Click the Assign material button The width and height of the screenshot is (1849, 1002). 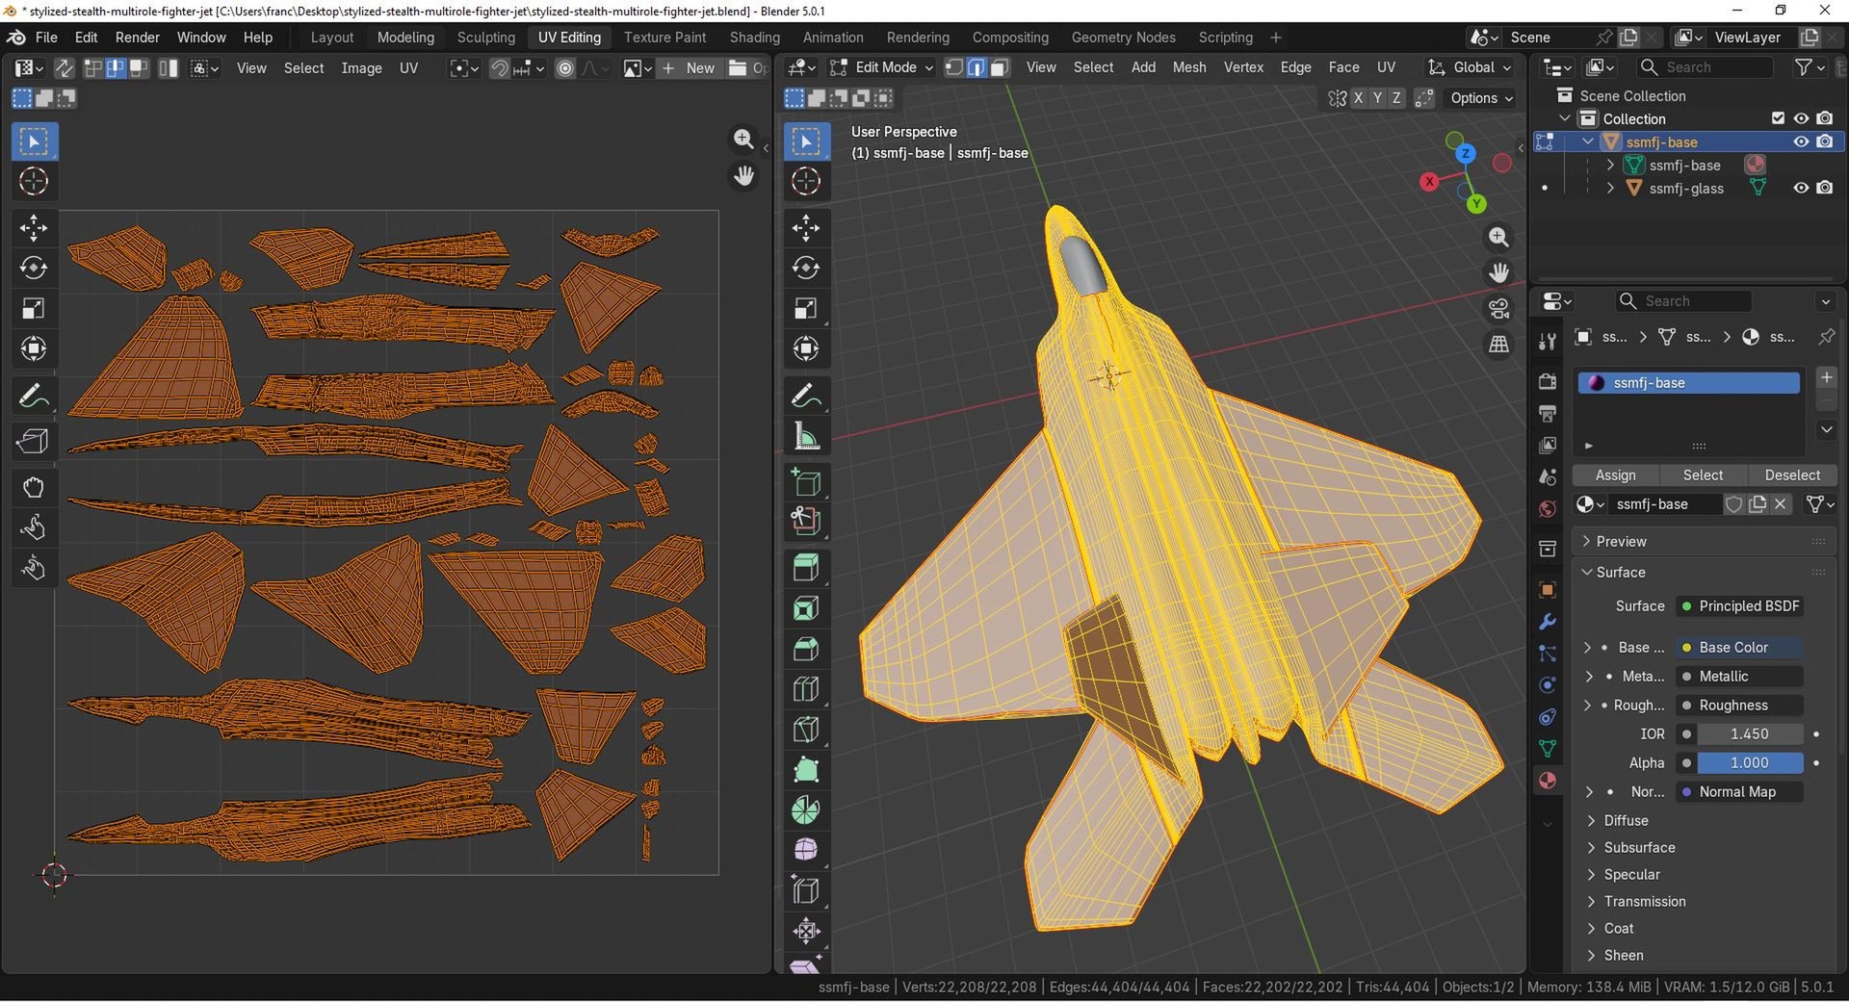point(1615,475)
